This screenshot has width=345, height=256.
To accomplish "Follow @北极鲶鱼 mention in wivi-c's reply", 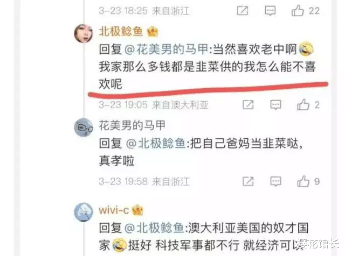I will tap(155, 227).
